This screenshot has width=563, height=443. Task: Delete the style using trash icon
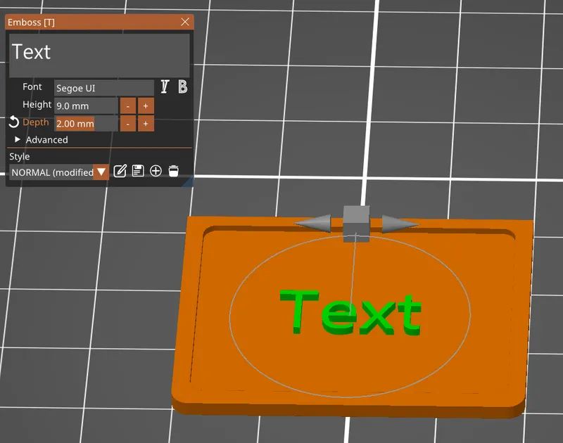point(173,171)
